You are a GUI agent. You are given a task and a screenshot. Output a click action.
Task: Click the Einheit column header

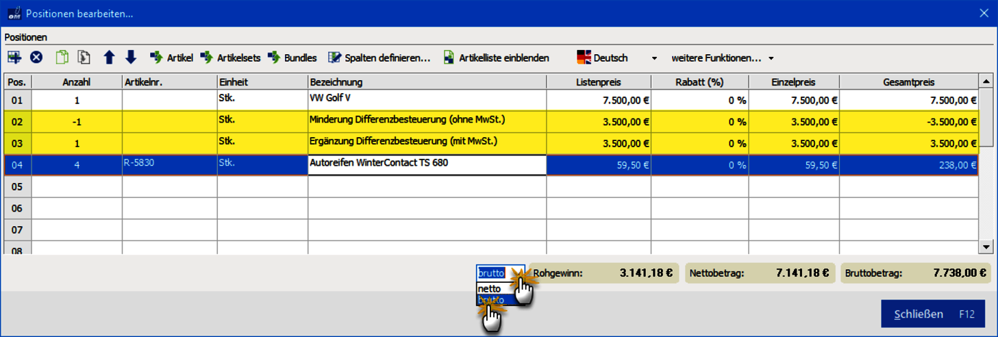pos(263,82)
